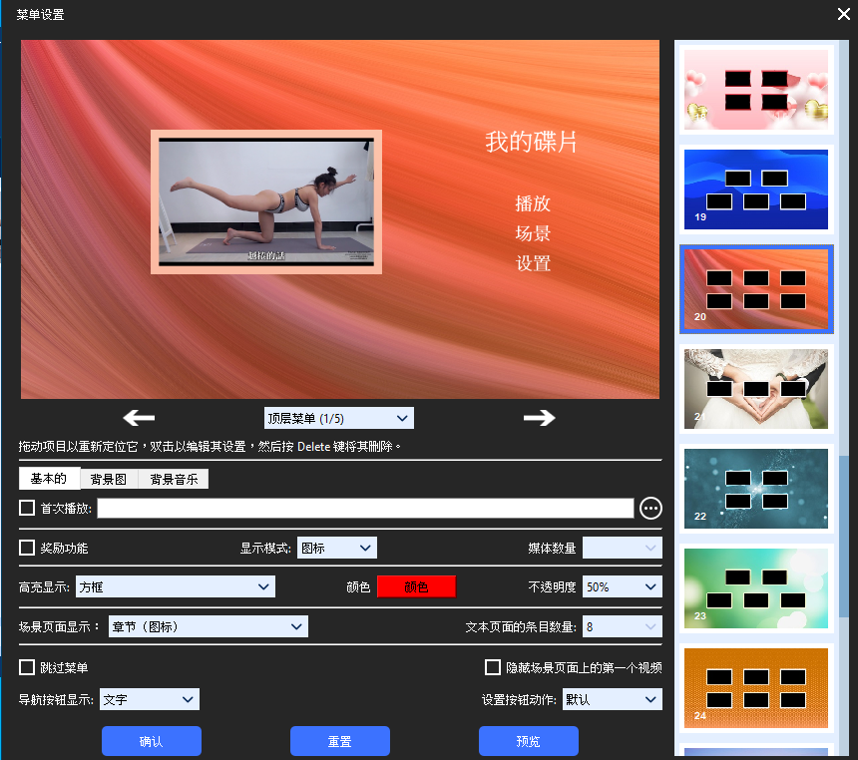Click the 预览 preview button

(x=528, y=741)
